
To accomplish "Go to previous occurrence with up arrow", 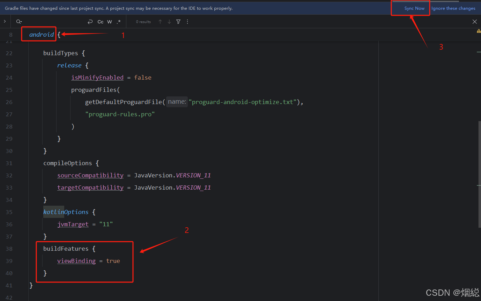I will [160, 21].
